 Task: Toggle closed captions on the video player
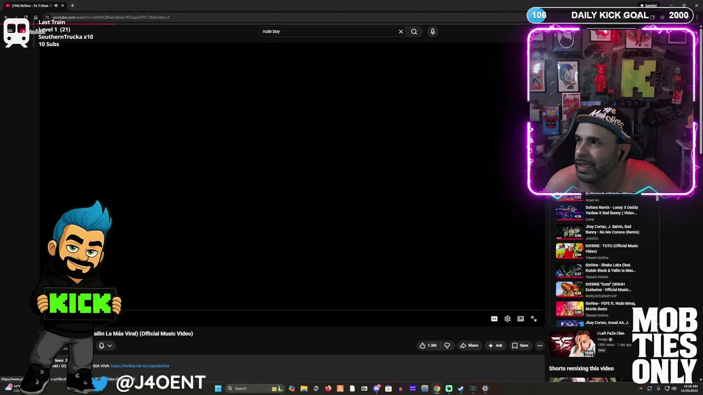coord(494,319)
